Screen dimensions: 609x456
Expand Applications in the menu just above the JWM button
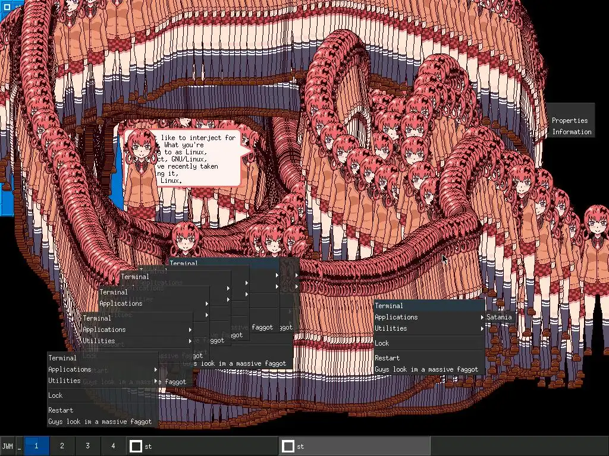[x=103, y=369]
